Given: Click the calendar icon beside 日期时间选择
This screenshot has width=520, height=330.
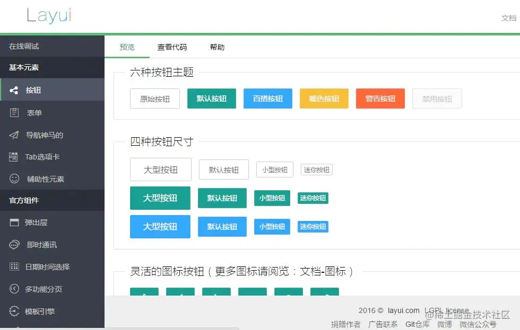Looking at the screenshot, I should click(14, 266).
